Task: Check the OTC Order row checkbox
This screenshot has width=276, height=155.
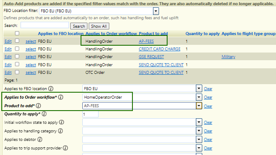Action: coord(17,72)
